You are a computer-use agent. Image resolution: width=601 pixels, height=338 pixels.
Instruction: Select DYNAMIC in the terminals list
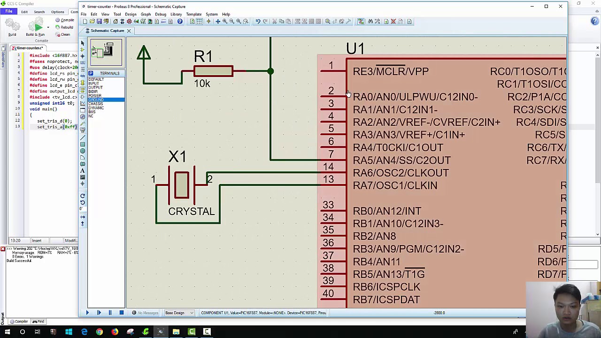point(96,108)
